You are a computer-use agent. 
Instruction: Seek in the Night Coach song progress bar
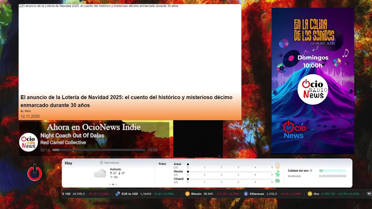[x=99, y=150]
